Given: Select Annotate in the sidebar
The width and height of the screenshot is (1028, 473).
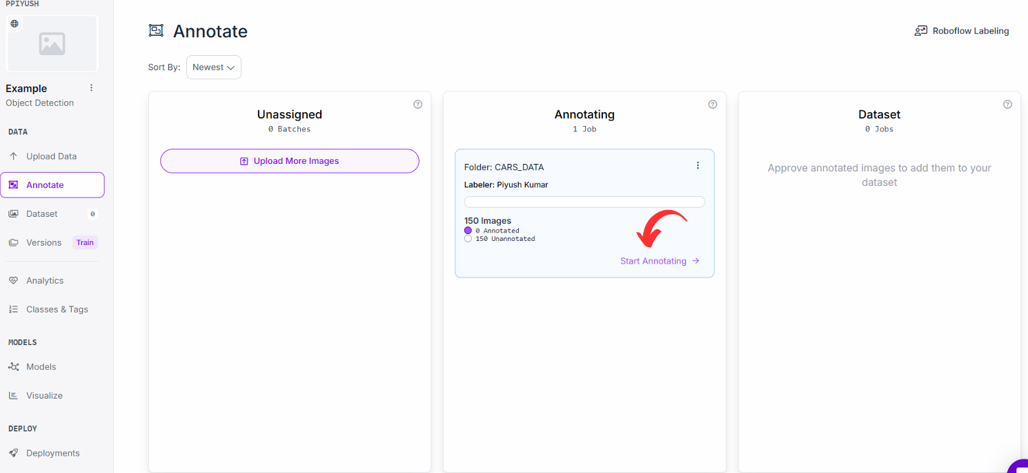Looking at the screenshot, I should [52, 185].
